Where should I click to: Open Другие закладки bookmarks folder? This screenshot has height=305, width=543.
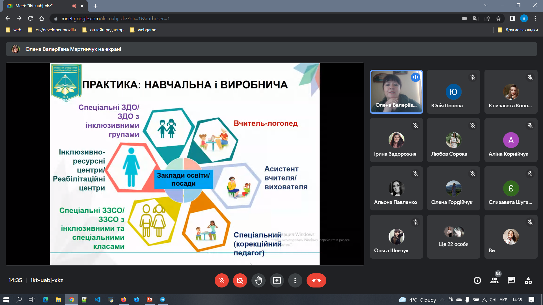coord(518,30)
